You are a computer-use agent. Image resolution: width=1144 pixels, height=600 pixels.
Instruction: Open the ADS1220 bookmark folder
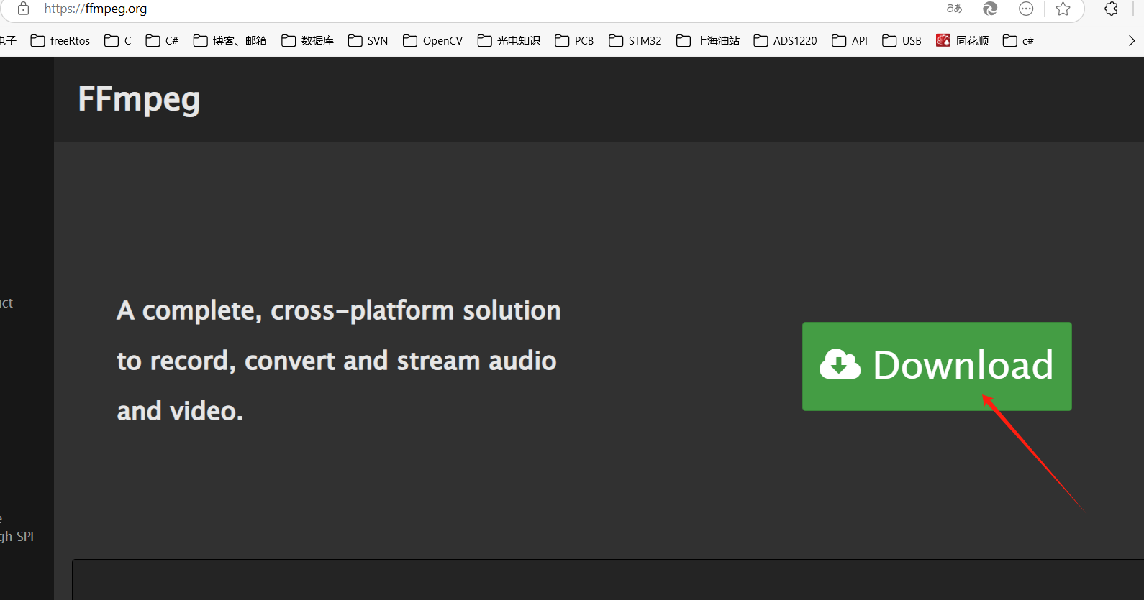pos(785,41)
